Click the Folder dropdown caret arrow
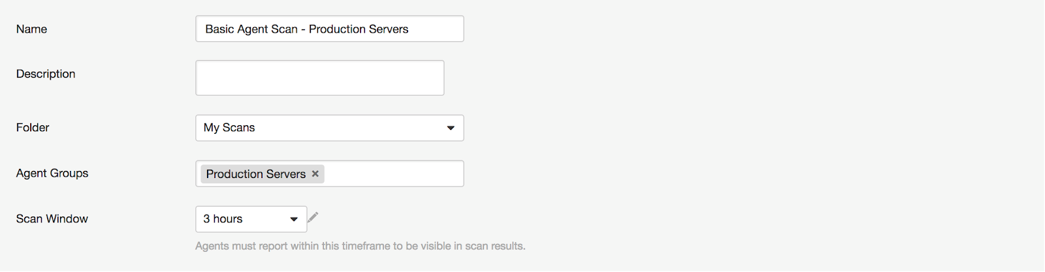 tap(451, 128)
